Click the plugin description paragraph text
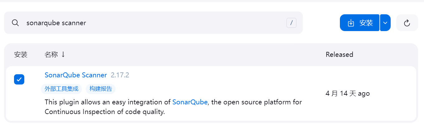 point(173,107)
